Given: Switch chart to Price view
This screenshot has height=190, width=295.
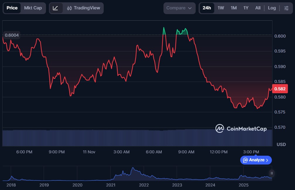Looking at the screenshot, I should [12, 8].
